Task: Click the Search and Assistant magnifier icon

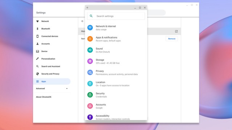Action: click(x=37, y=66)
